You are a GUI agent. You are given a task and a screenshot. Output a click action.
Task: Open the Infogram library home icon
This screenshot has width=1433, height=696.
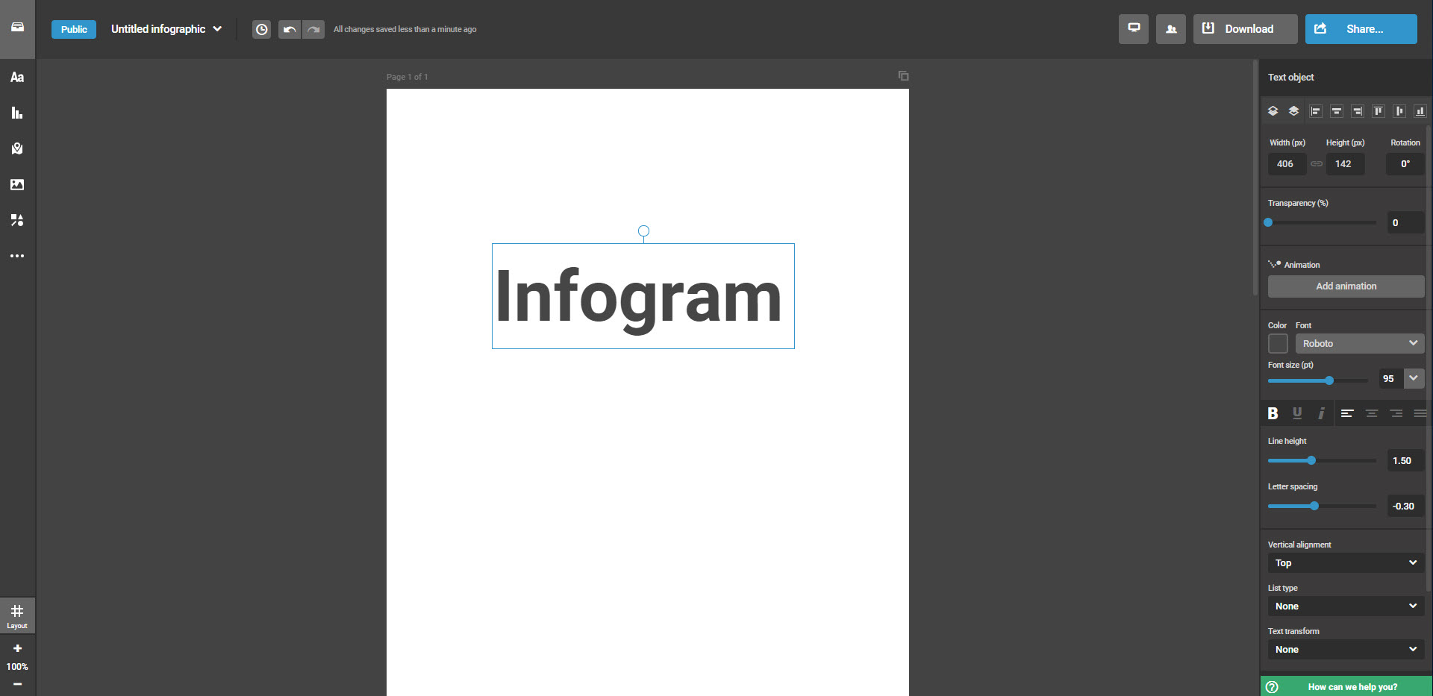[17, 28]
